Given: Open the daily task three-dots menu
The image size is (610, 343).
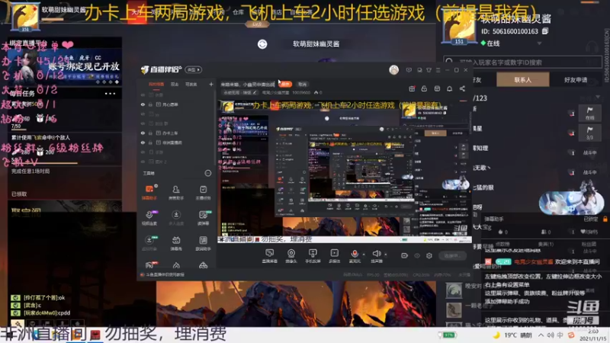Looking at the screenshot, I should tap(110, 93).
